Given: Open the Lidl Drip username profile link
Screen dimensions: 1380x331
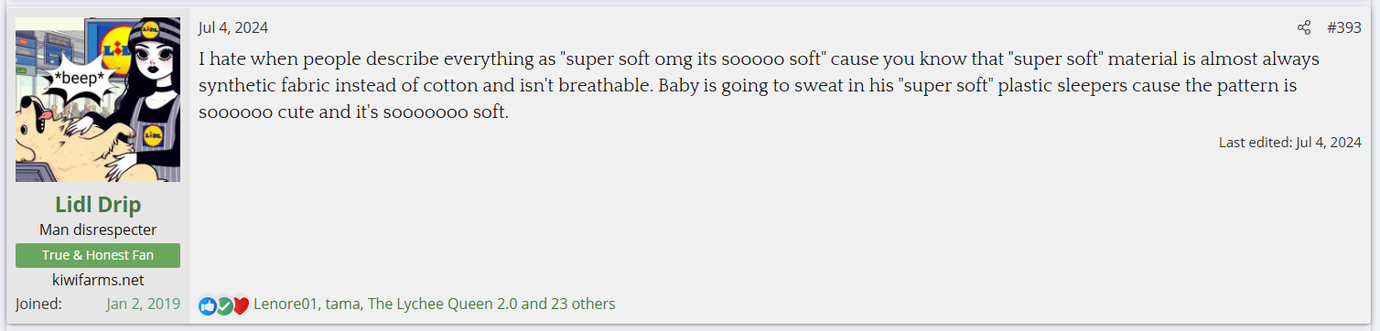Looking at the screenshot, I should tap(98, 204).
